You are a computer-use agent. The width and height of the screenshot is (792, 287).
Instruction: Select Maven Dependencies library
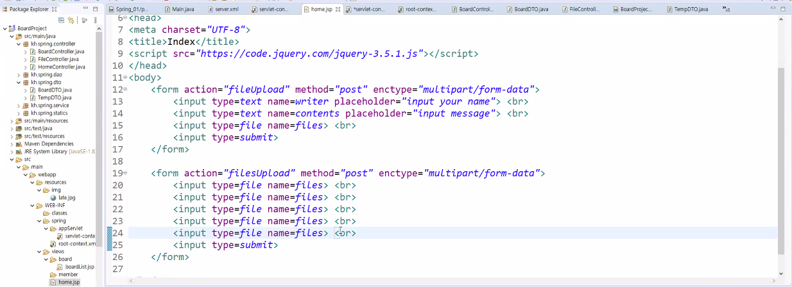pos(49,144)
